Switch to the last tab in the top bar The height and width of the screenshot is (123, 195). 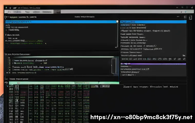pyautogui.click(x=46, y=12)
